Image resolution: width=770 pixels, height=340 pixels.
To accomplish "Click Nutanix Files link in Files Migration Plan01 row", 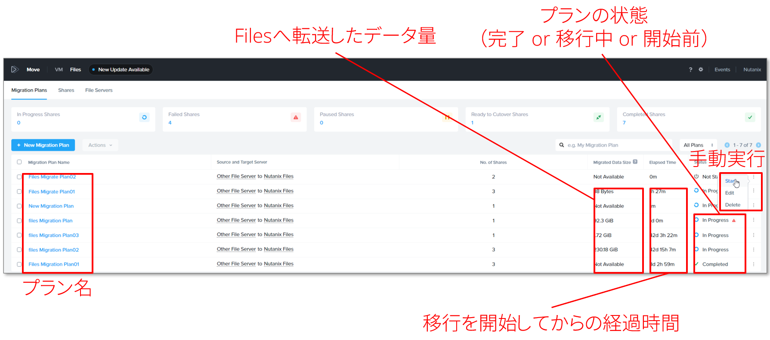I will point(278,263).
